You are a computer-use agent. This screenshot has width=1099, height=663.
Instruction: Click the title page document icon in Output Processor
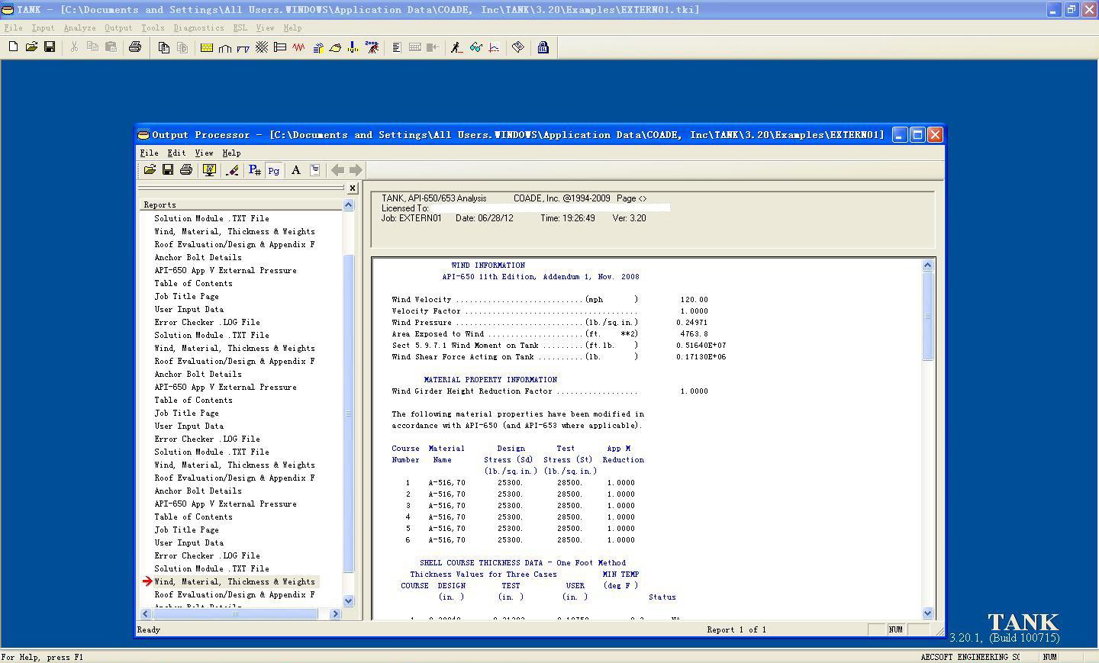(x=314, y=170)
